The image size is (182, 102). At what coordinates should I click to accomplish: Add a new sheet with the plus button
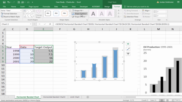88,97
